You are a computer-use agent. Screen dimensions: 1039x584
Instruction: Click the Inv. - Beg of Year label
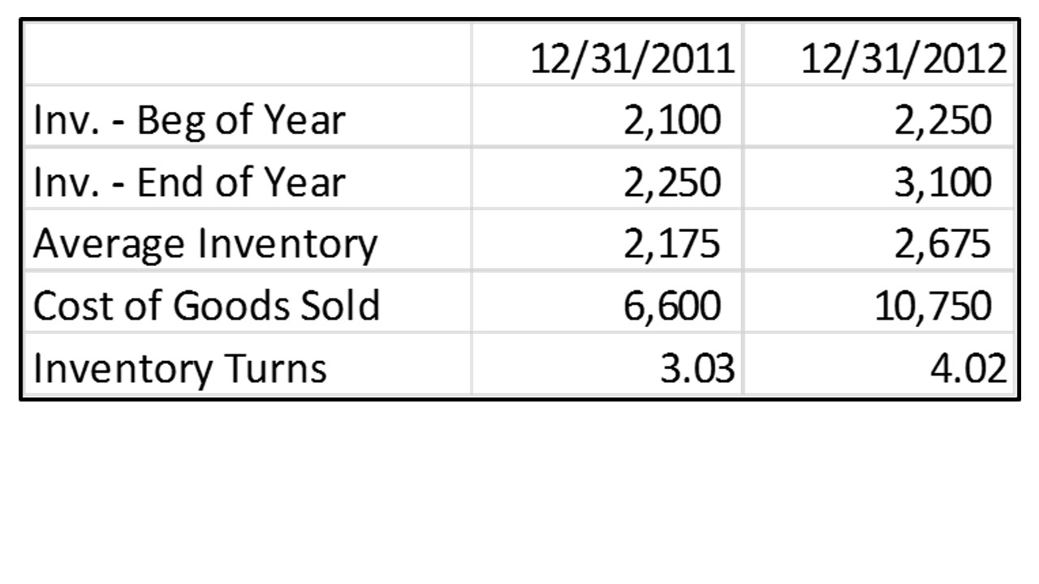[x=190, y=121]
